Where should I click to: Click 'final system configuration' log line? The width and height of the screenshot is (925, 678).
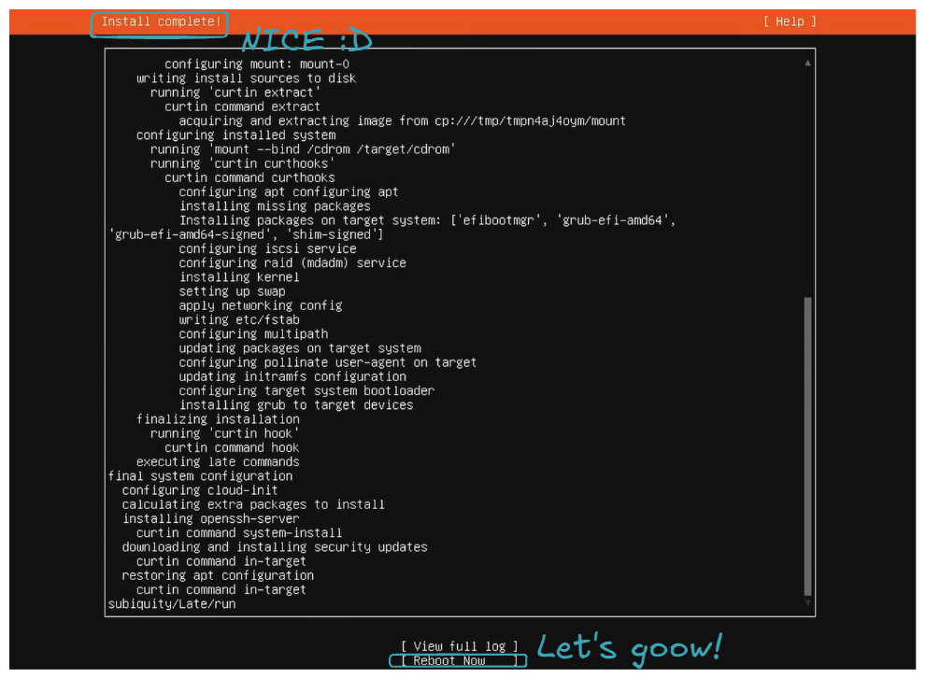(200, 476)
